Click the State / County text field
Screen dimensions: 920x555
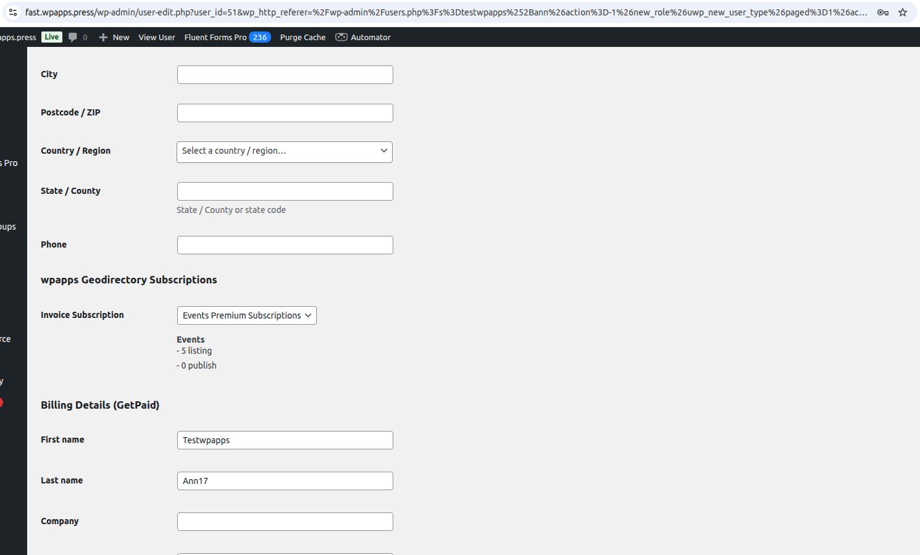coord(285,191)
